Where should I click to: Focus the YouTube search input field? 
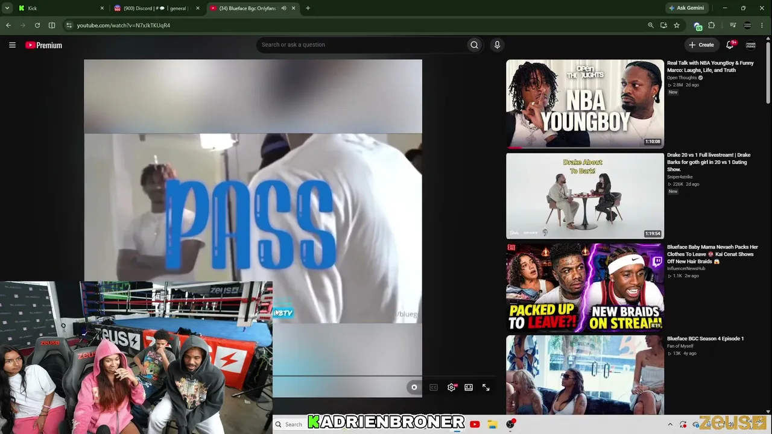(362, 45)
